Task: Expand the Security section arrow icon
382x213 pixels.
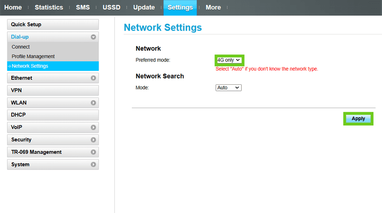Action: click(93, 140)
